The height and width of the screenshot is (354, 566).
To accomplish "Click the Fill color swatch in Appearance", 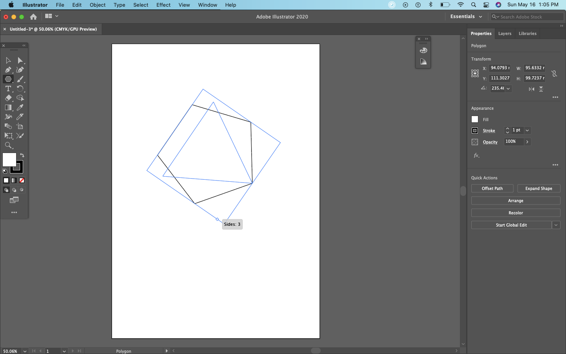I will 475,119.
